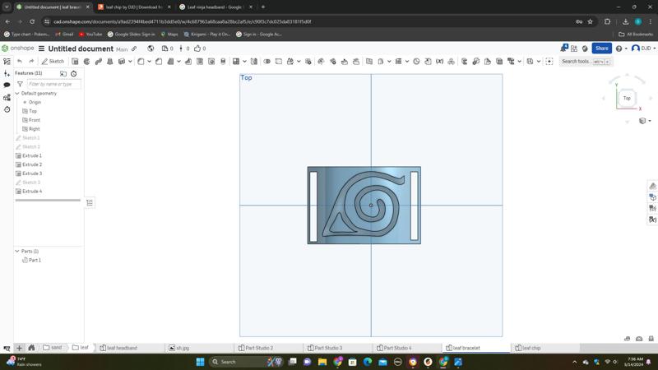
Task: Click the select-box icon beside Search tools
Action: [549, 61]
